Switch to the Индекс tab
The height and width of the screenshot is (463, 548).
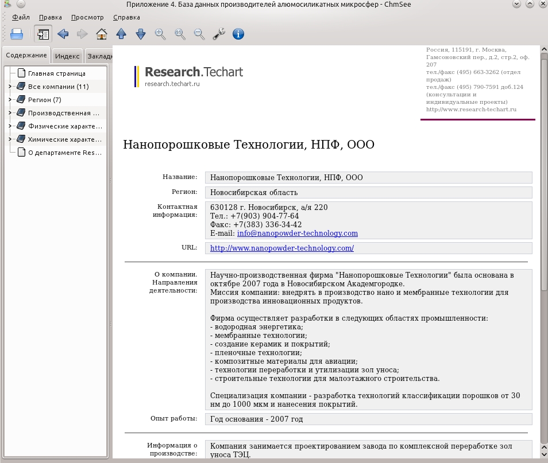coord(67,56)
